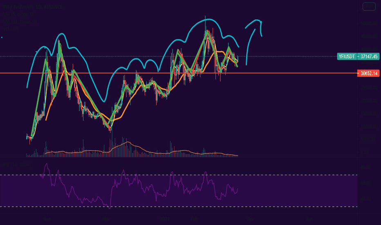Select the MA (21, close, 0) indicator legend
The height and width of the screenshot is (225, 381).
pyautogui.click(x=20, y=21)
